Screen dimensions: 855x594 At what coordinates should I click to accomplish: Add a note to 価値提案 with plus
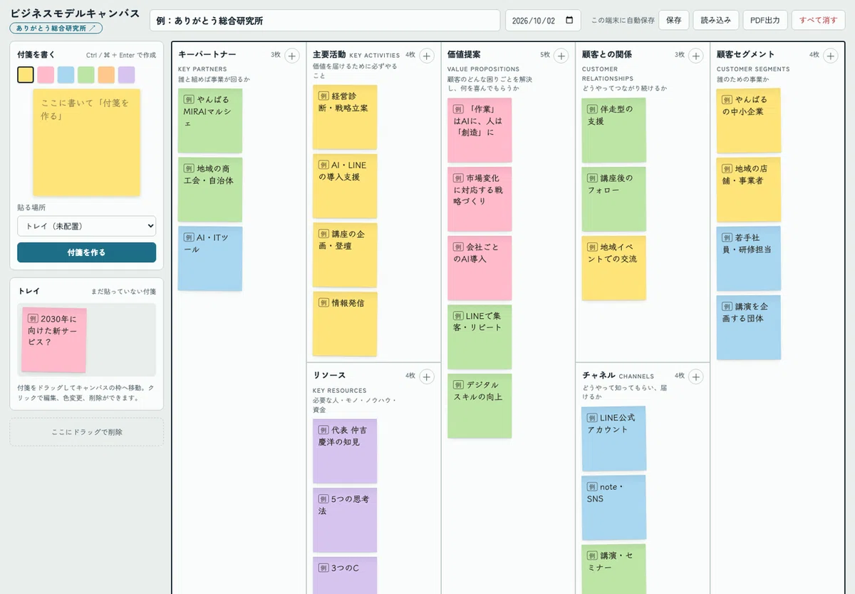coord(561,56)
